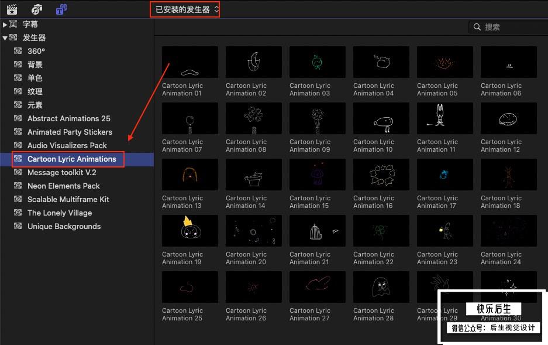The image size is (548, 345).
Task: Click icon beside Audio Visualizers Pack
Action: tap(18, 145)
